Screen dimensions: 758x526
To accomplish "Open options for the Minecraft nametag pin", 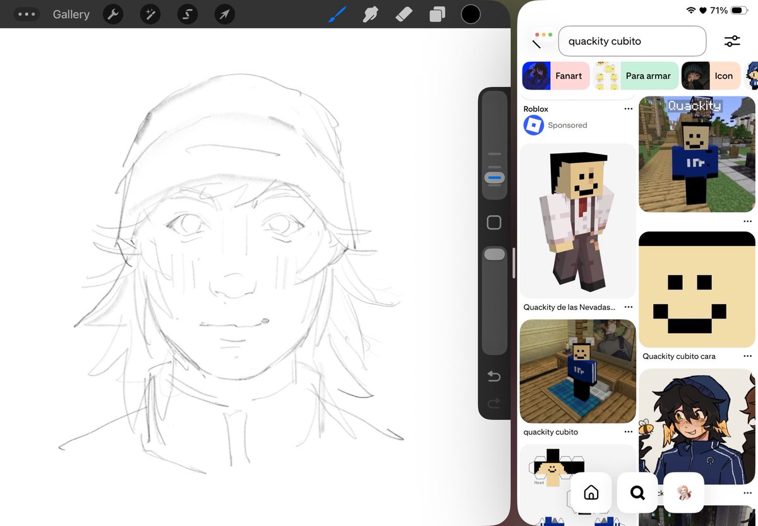I will 748,221.
